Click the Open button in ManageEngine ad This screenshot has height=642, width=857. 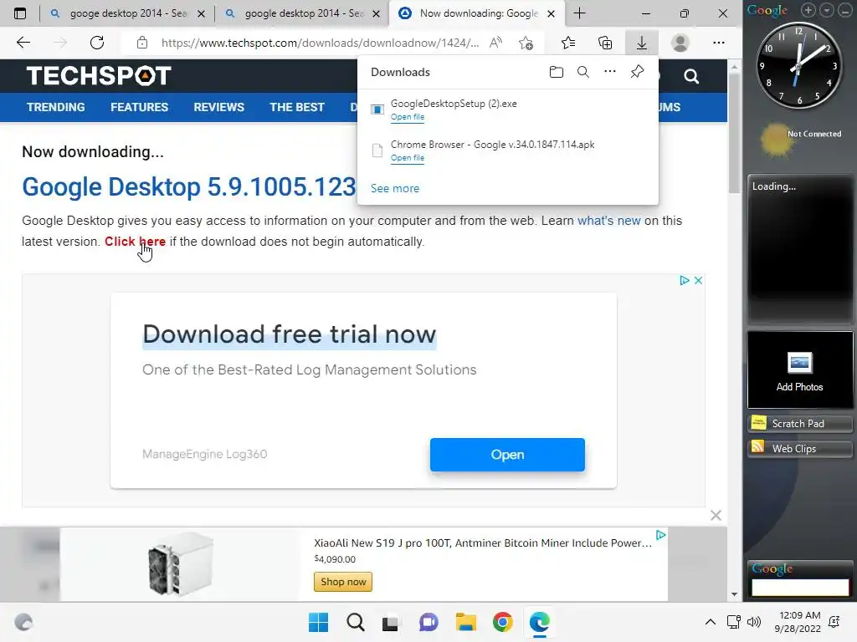(507, 454)
